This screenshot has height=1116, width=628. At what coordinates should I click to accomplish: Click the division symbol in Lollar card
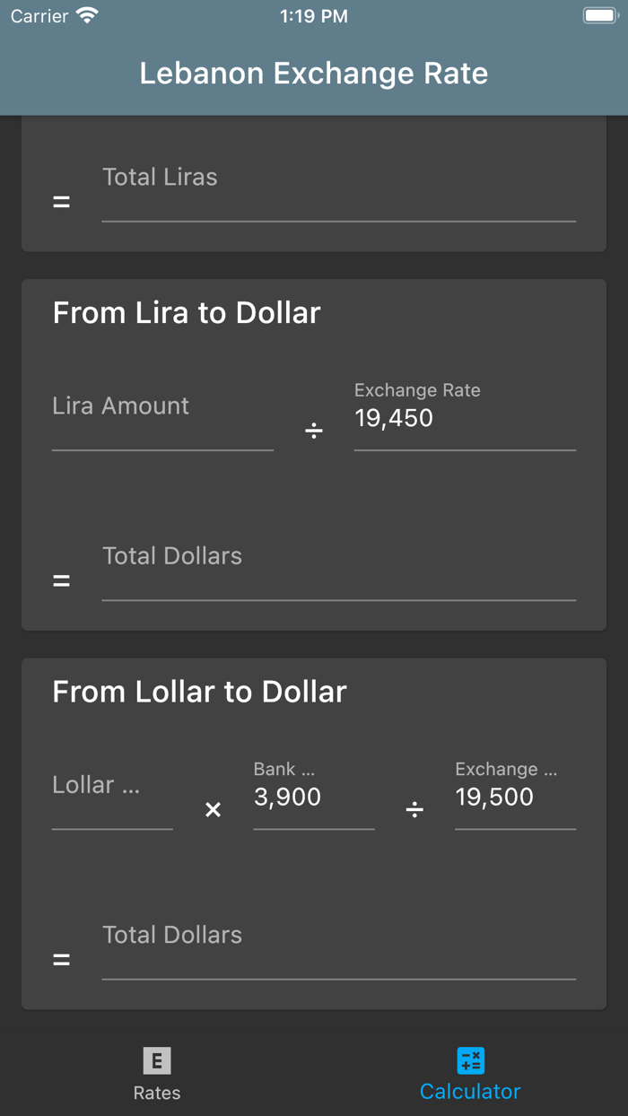point(414,810)
